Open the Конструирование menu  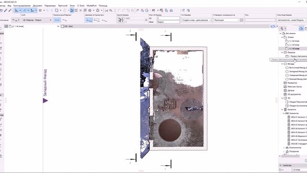(x=22, y=6)
